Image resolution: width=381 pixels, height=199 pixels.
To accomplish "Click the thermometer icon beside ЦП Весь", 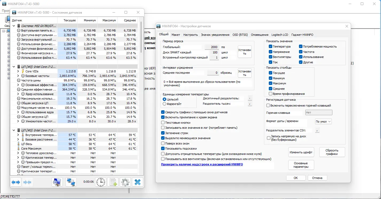I will click(19, 144).
